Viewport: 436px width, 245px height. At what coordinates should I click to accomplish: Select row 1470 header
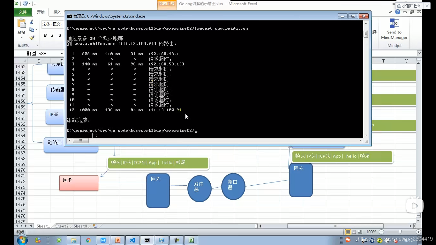tap(20, 170)
